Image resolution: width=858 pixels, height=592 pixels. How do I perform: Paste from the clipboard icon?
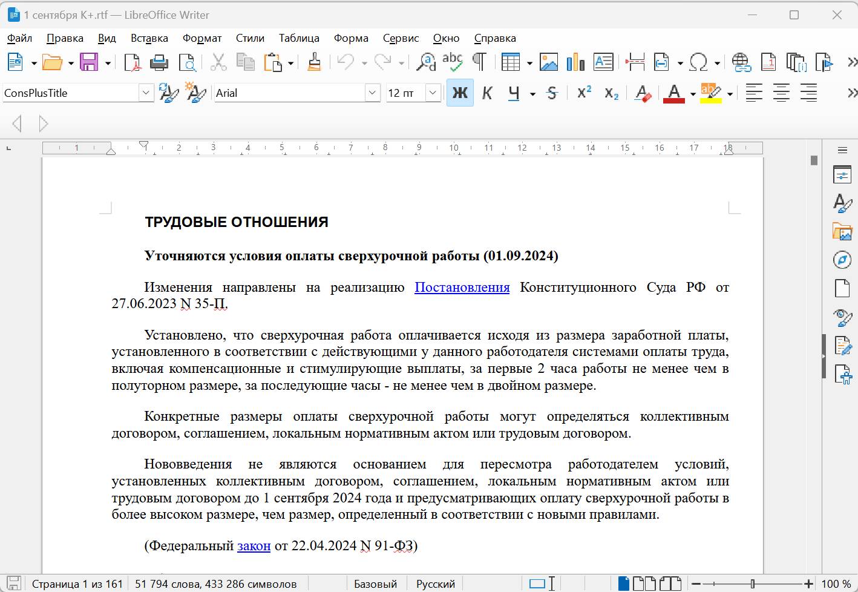pos(273,62)
